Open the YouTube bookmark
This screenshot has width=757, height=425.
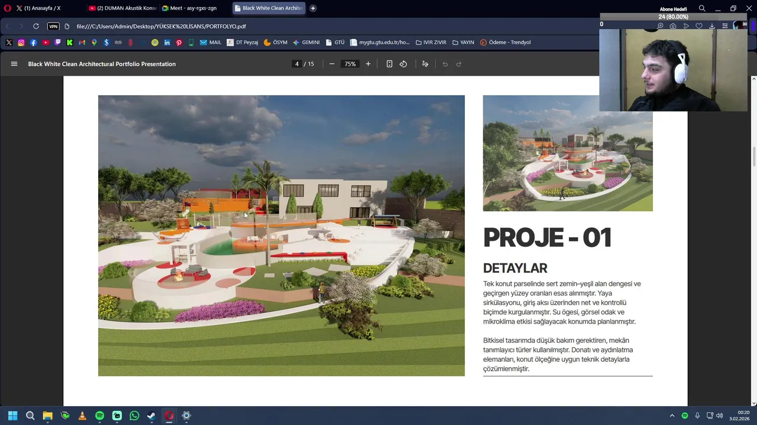46,42
